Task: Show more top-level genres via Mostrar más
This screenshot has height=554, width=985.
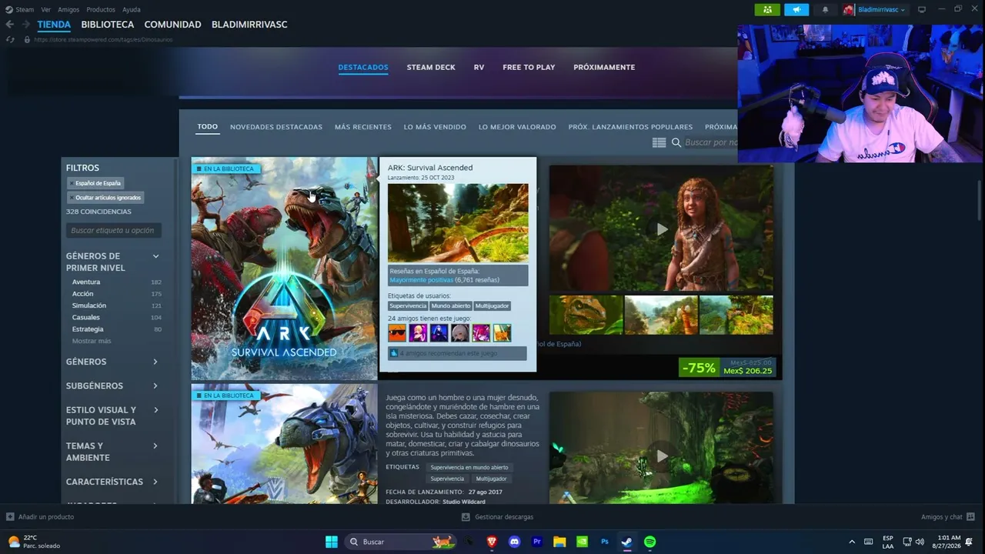Action: (92, 341)
